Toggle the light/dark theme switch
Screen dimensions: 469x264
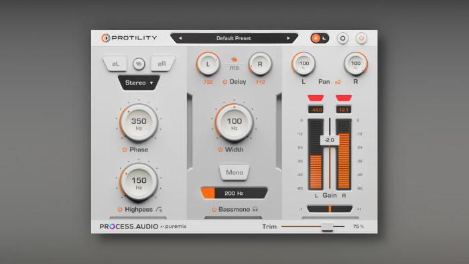pos(320,38)
